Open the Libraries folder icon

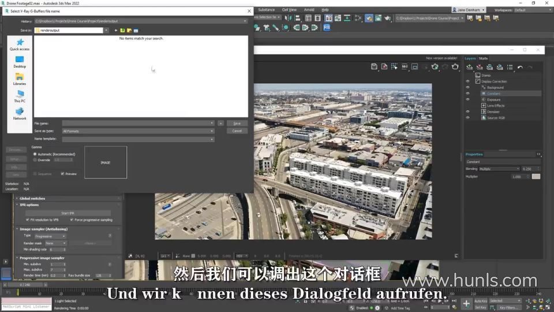tap(20, 77)
